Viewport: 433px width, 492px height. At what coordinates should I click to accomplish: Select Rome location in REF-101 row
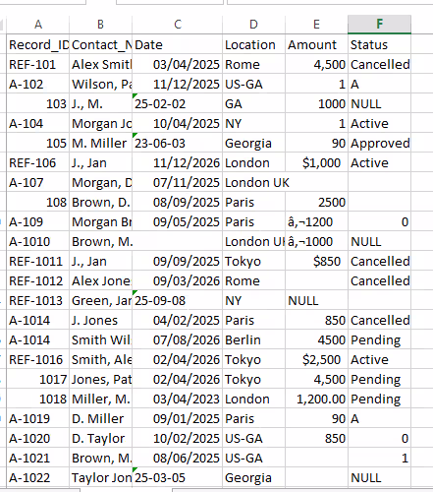click(x=253, y=64)
